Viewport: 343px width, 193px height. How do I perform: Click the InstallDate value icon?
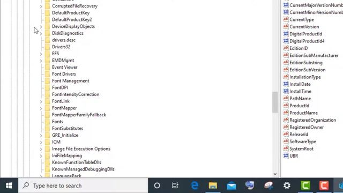(x=286, y=84)
